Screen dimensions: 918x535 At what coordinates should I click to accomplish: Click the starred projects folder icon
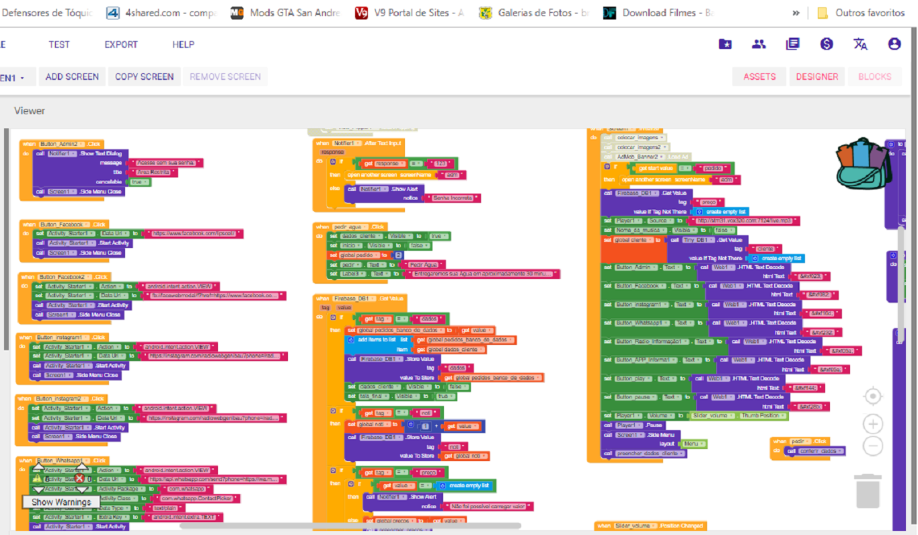pyautogui.click(x=725, y=43)
